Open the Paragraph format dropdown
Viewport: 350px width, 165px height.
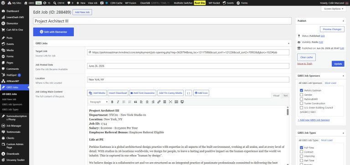98,102
